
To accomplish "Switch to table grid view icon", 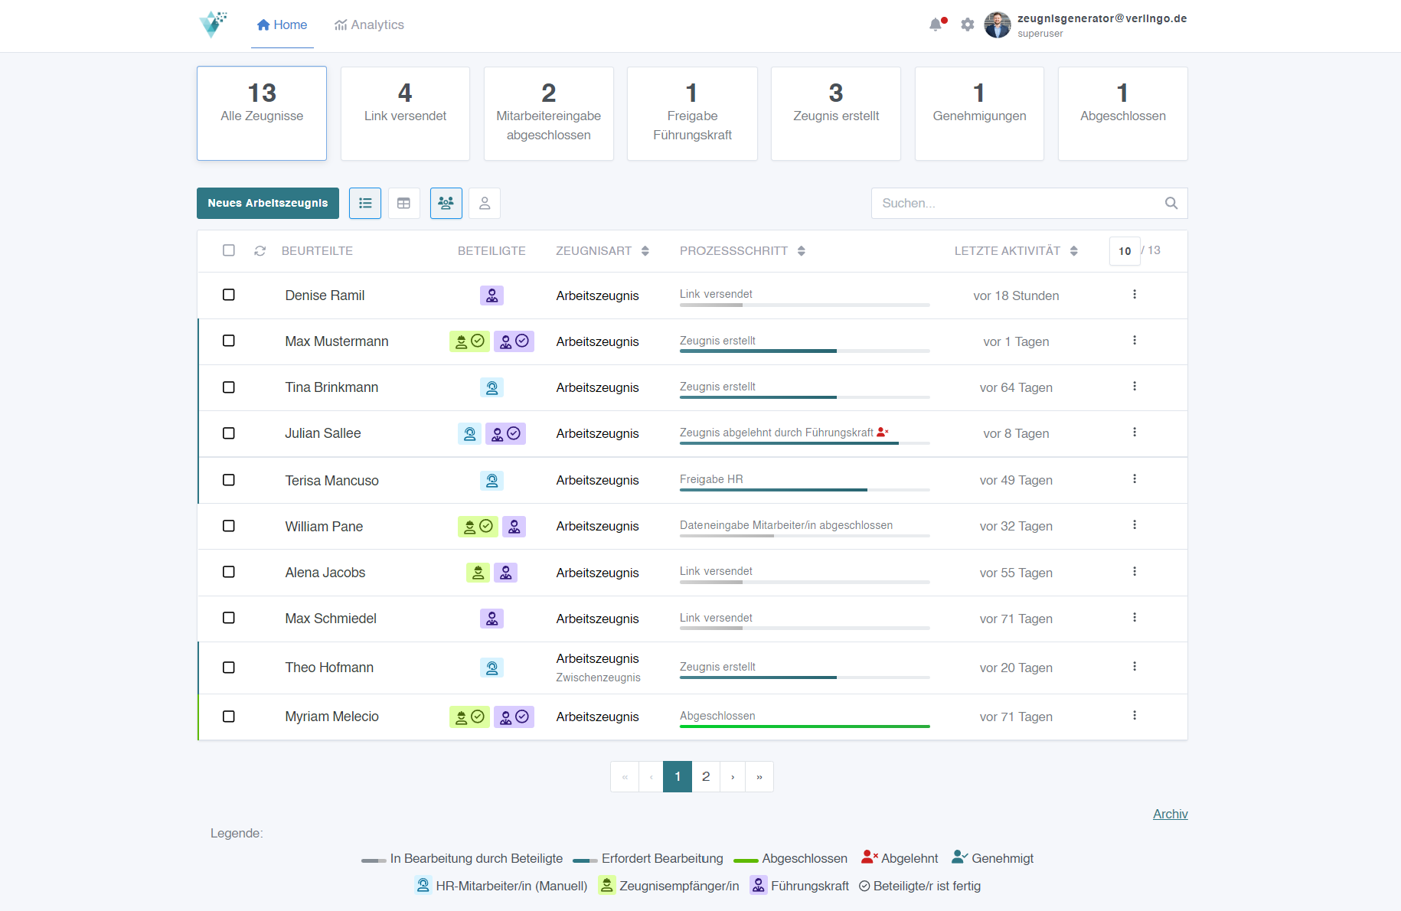I will pos(403,204).
